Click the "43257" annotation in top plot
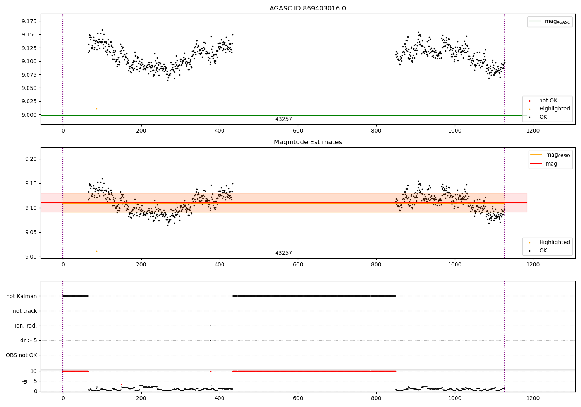The height and width of the screenshot is (407, 581). pos(284,119)
